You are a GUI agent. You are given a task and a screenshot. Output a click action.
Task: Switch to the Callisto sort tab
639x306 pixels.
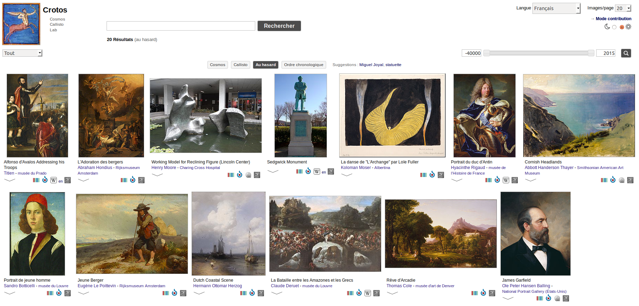pos(241,65)
